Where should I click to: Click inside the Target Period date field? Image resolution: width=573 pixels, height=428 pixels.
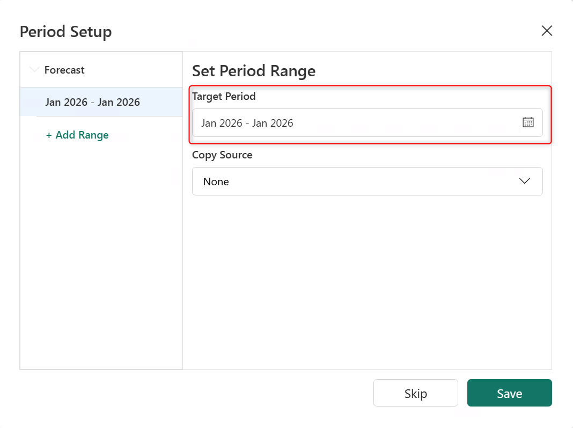coord(354,123)
